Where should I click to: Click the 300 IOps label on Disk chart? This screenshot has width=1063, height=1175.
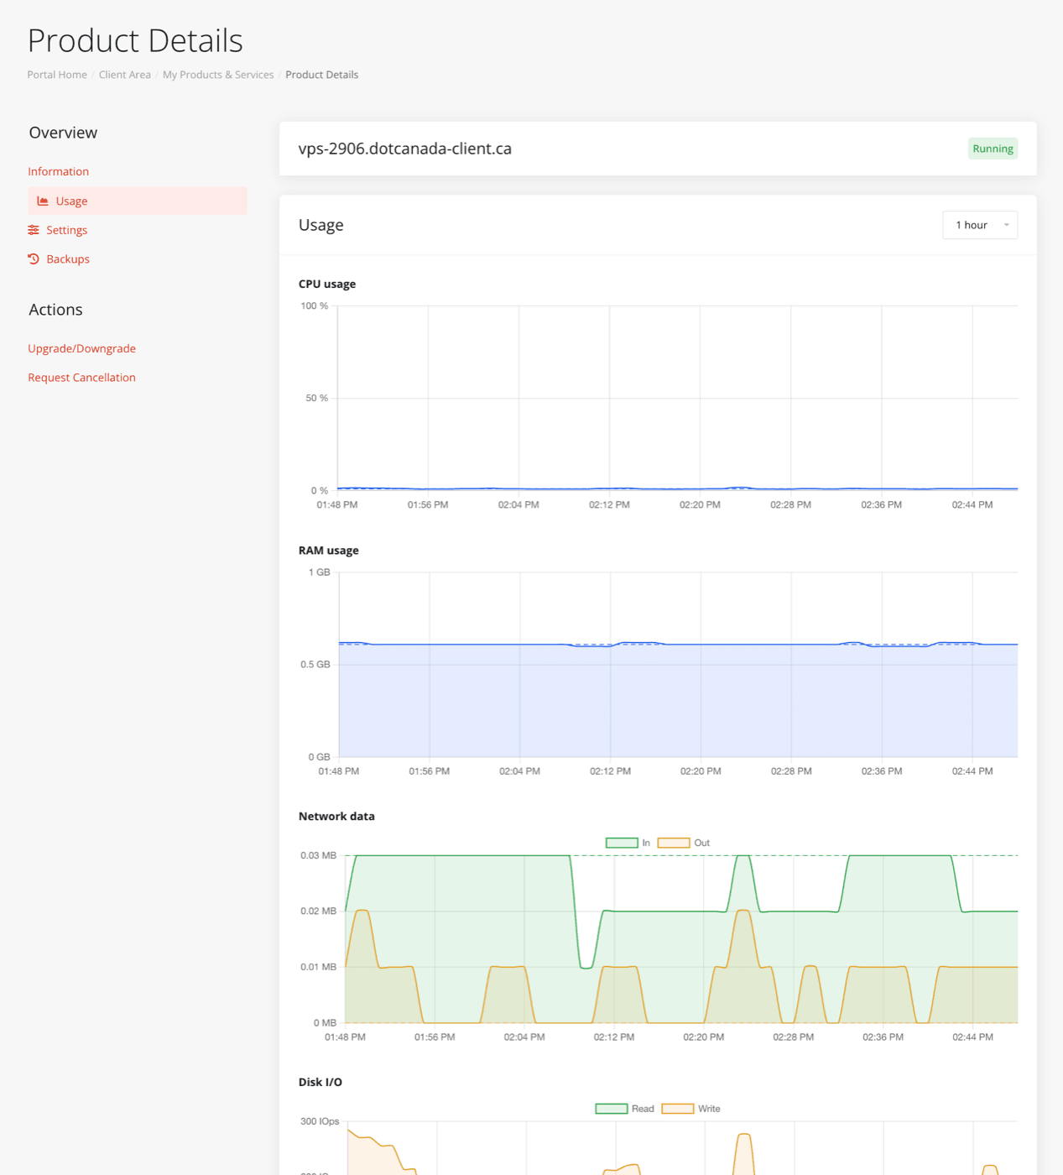click(320, 1122)
